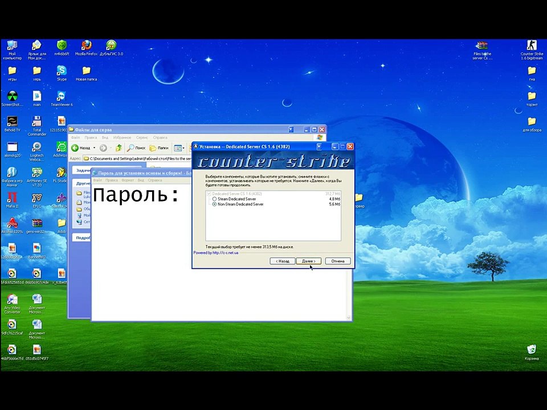Open Any Video Converter desktop icon
Viewport: 547px width, 410px height.
pyautogui.click(x=12, y=304)
